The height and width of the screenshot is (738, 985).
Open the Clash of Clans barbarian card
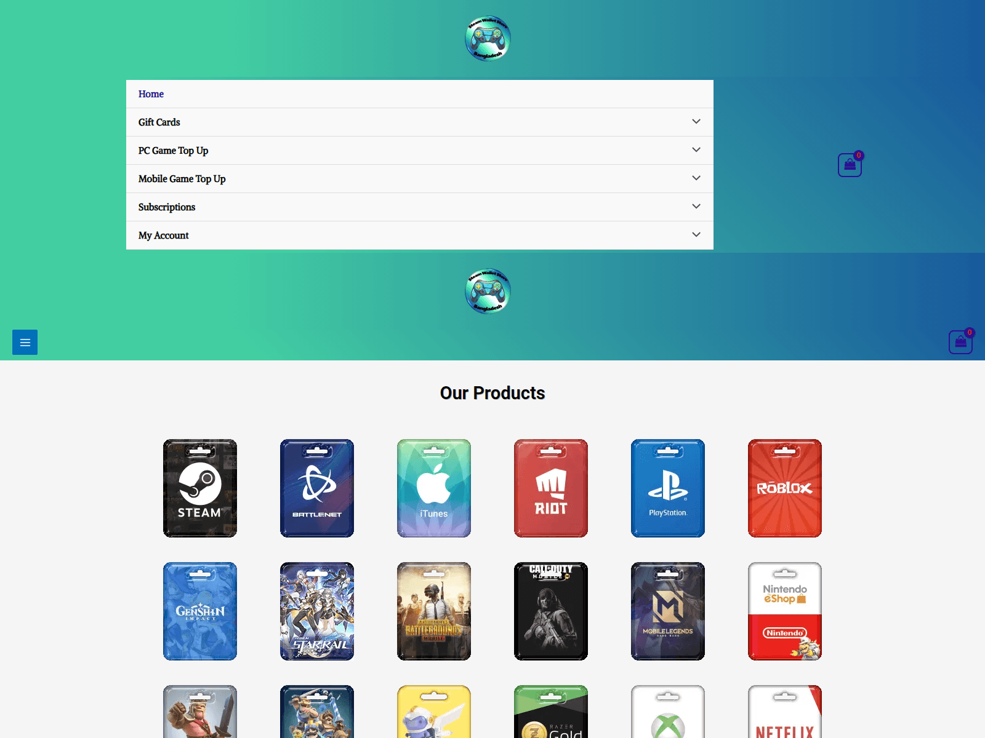coord(200,712)
